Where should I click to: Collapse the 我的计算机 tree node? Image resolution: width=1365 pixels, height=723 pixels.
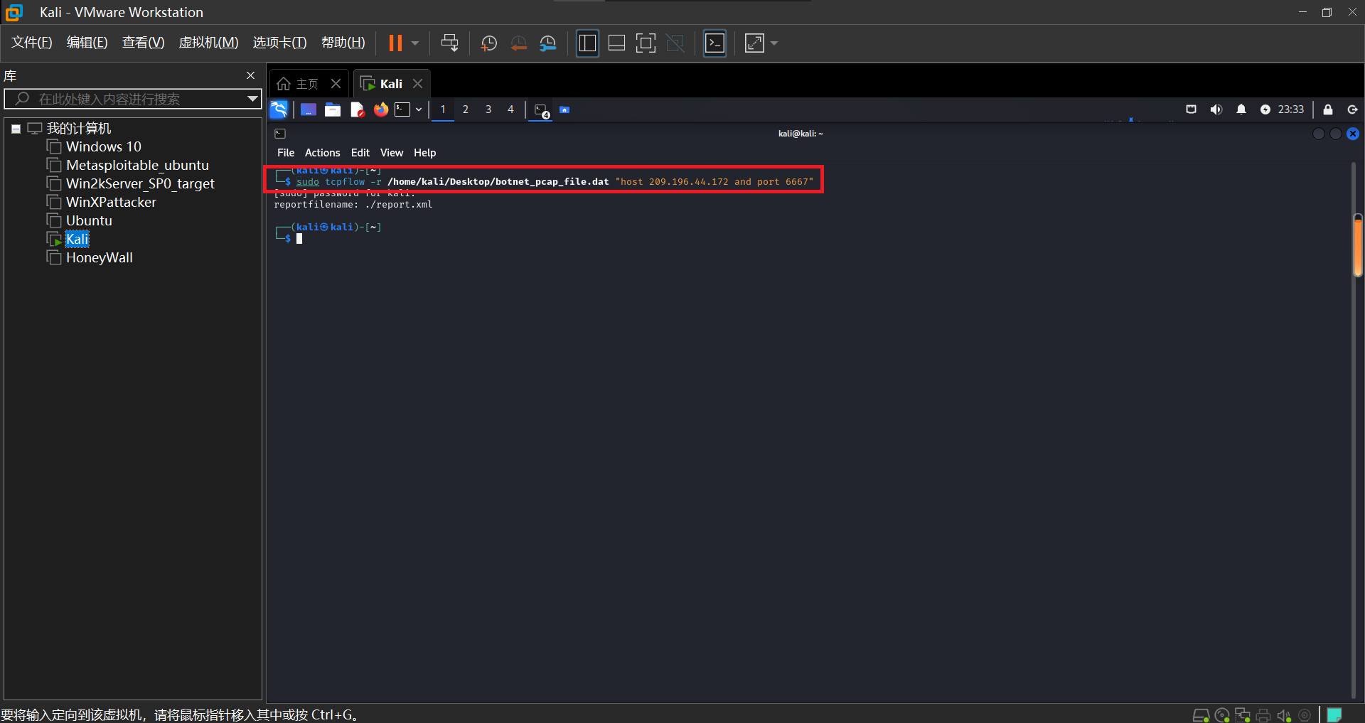(16, 129)
